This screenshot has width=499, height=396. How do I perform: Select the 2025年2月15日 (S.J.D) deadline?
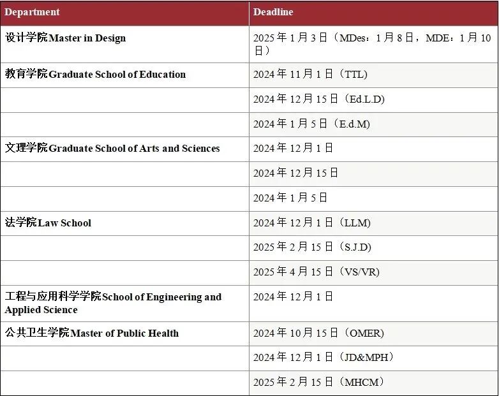coord(374,248)
